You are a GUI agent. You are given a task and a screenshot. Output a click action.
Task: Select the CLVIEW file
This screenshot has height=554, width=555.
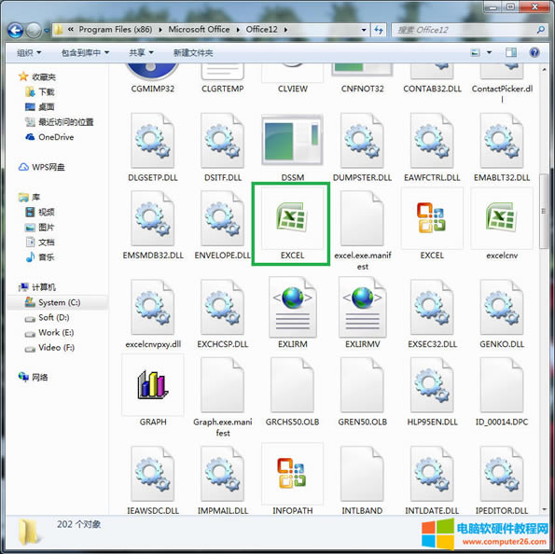pyautogui.click(x=292, y=78)
